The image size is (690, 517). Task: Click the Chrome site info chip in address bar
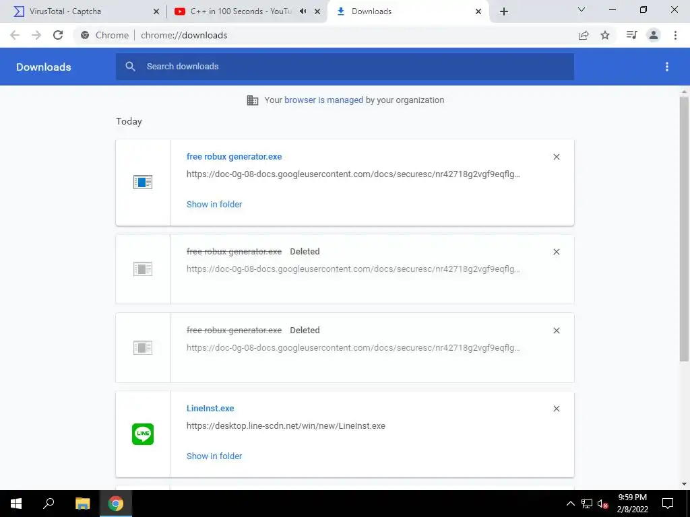tap(106, 35)
